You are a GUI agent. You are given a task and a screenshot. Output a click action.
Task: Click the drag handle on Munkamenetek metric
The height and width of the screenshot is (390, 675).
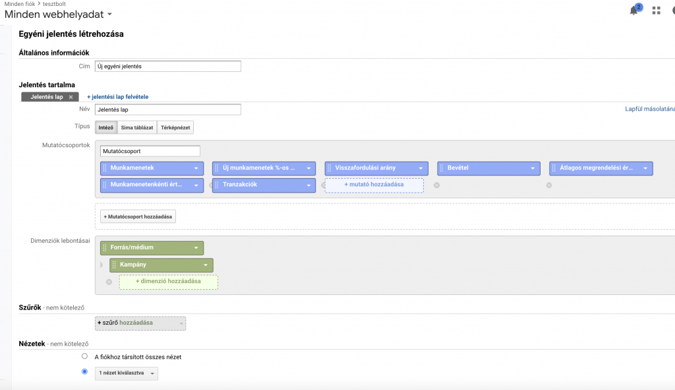105,168
